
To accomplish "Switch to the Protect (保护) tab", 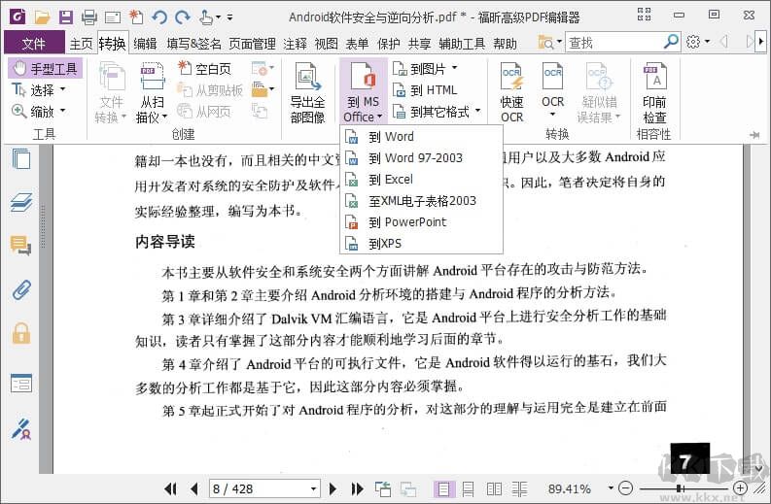I will [389, 44].
